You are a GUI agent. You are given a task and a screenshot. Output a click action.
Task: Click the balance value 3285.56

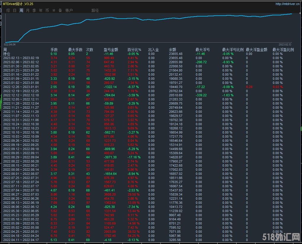pyautogui.click(x=175, y=240)
